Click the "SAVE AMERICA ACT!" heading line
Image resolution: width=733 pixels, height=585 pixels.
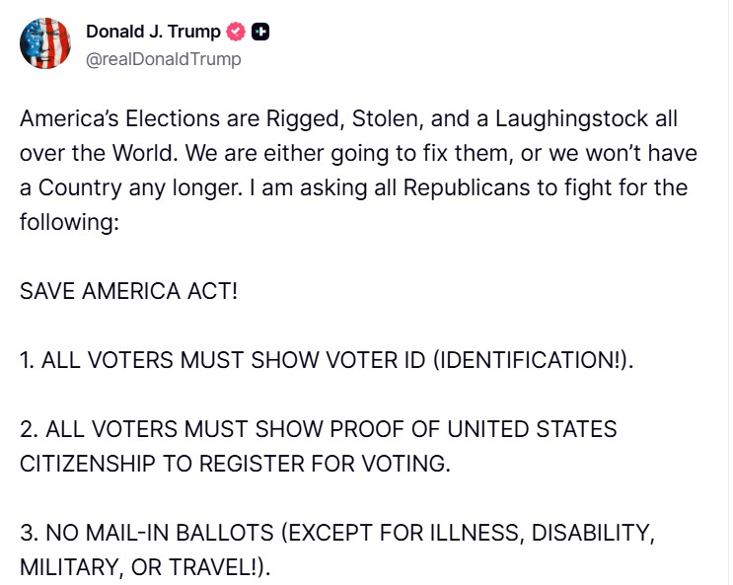tap(128, 293)
